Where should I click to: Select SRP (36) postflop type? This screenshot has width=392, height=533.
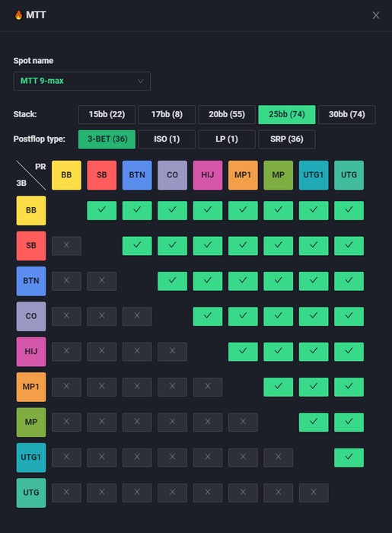[x=287, y=139]
